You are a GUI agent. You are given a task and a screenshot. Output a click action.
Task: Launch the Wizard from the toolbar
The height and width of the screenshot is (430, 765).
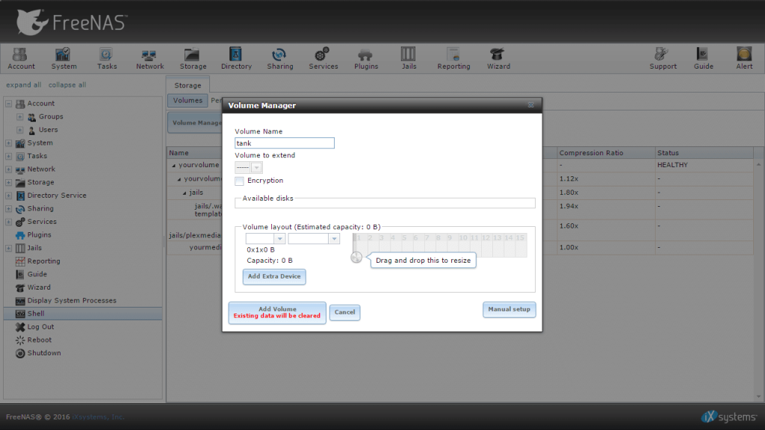point(498,58)
